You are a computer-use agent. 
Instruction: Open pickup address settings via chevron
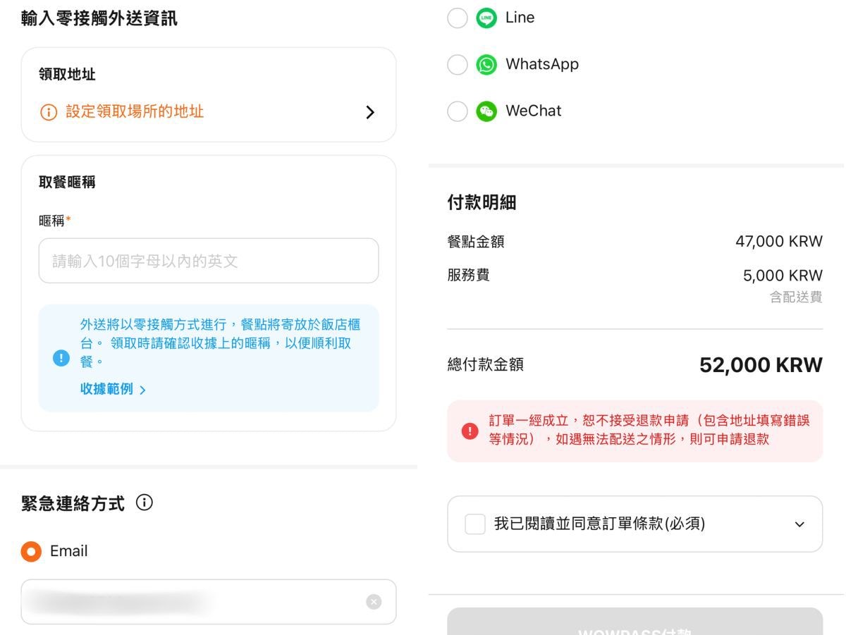370,112
